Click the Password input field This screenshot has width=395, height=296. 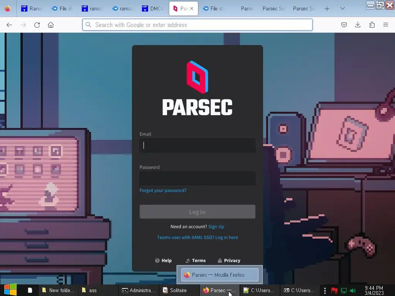[197, 178]
